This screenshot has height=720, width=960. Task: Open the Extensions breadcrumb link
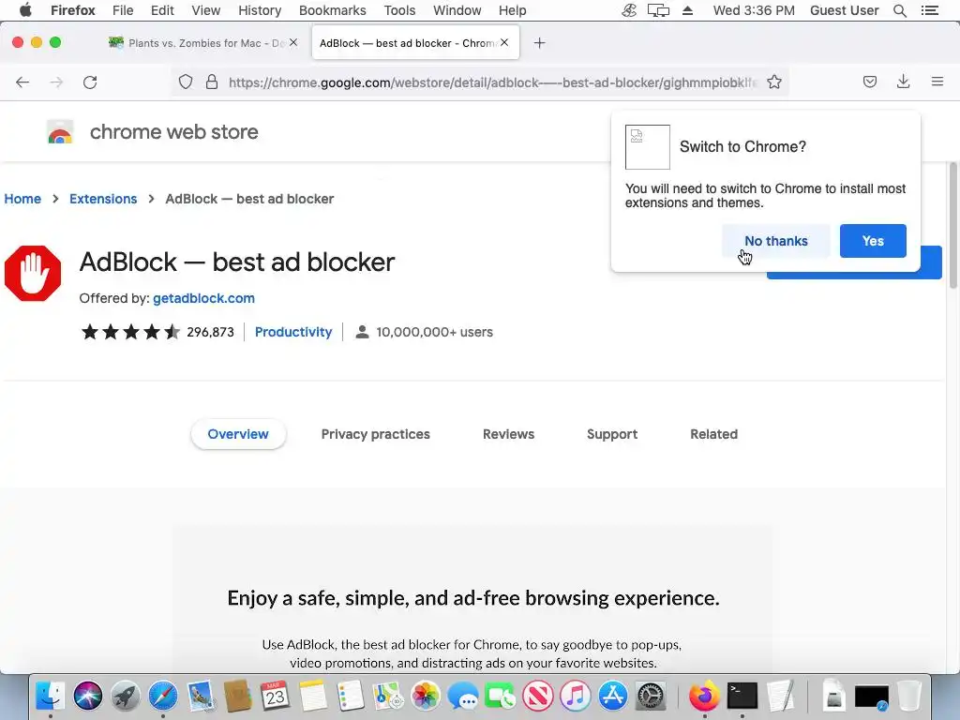click(103, 199)
